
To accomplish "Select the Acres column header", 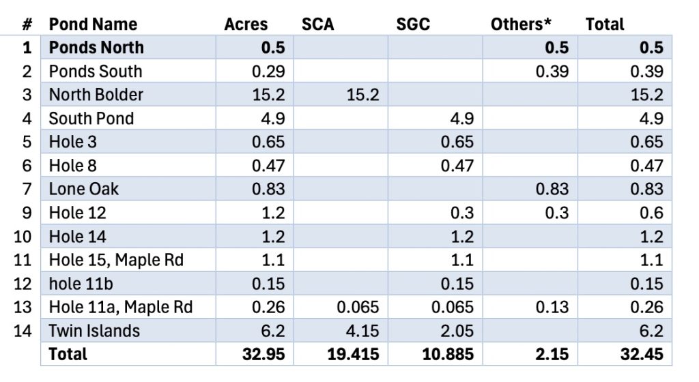I will tap(246, 24).
